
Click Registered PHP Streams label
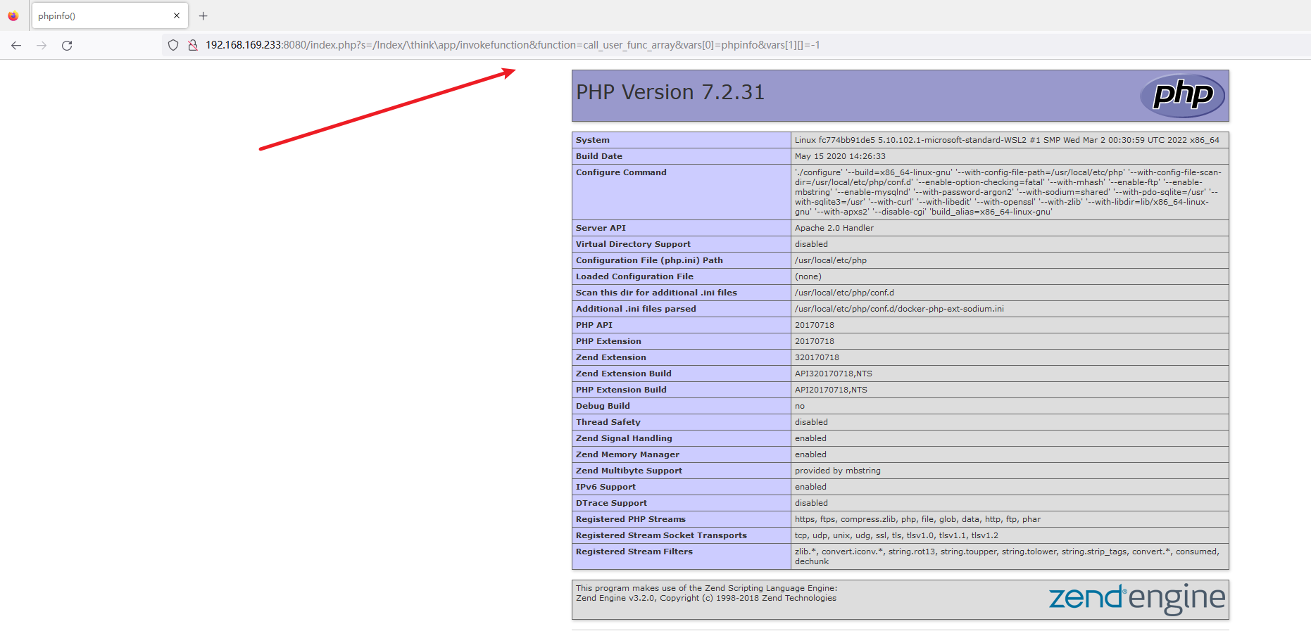[631, 519]
